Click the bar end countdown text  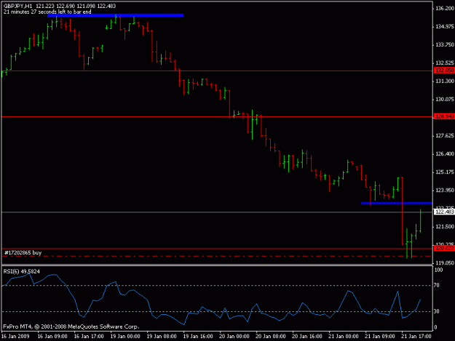click(47, 12)
